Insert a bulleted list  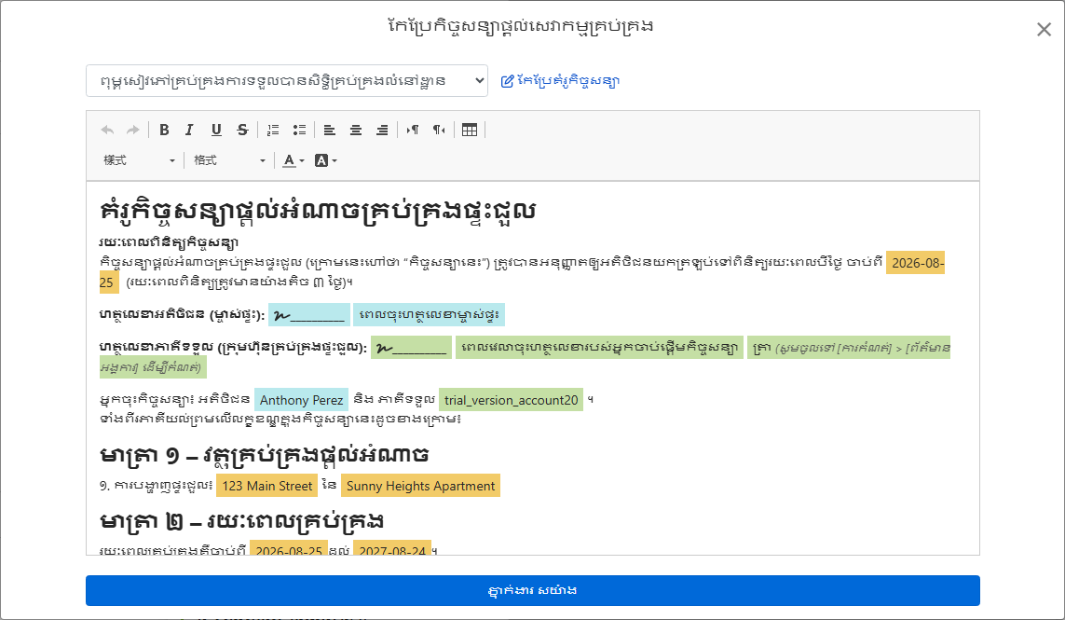click(299, 130)
